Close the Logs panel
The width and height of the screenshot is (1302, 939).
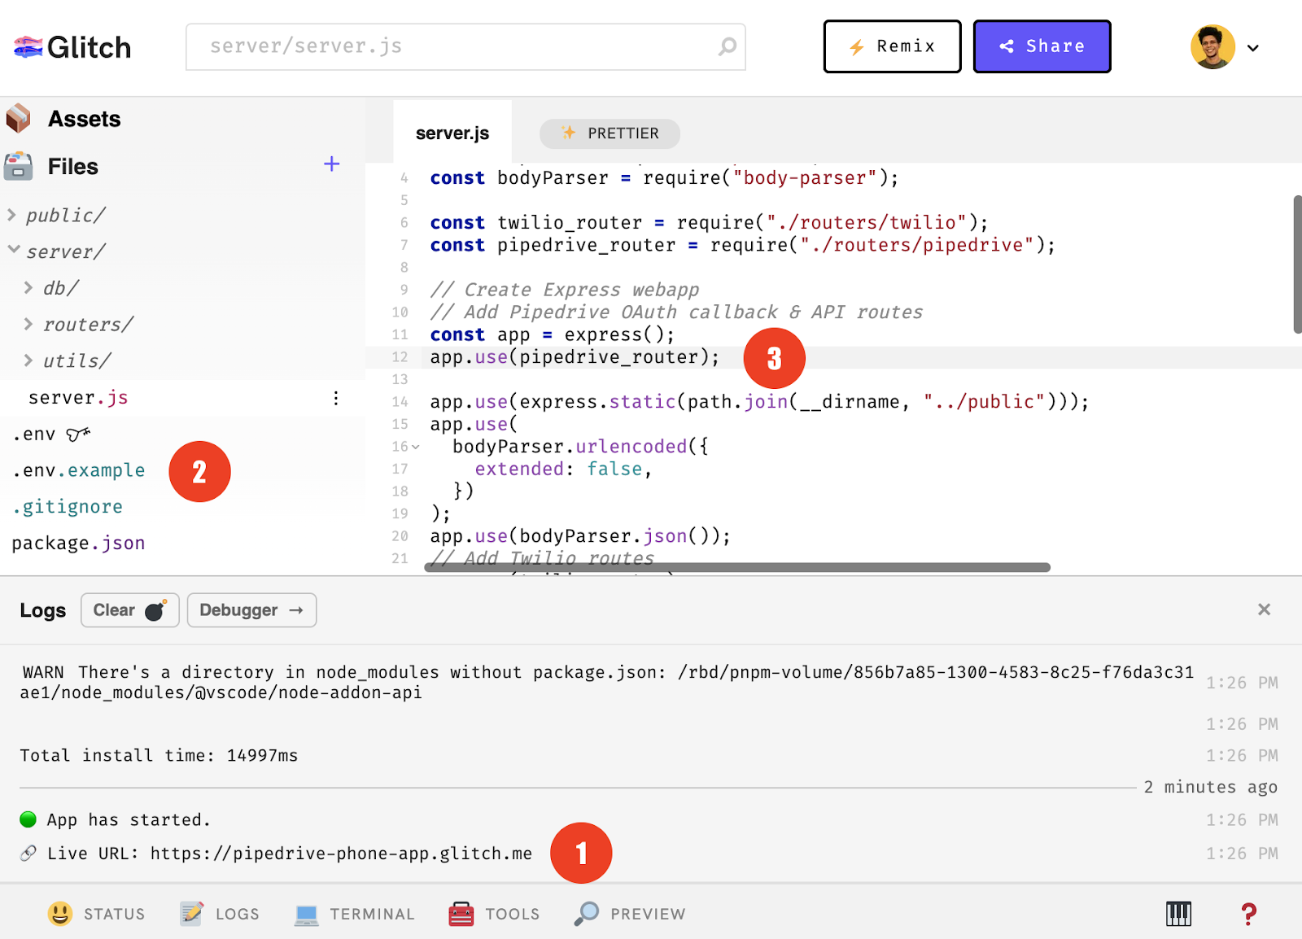point(1264,609)
